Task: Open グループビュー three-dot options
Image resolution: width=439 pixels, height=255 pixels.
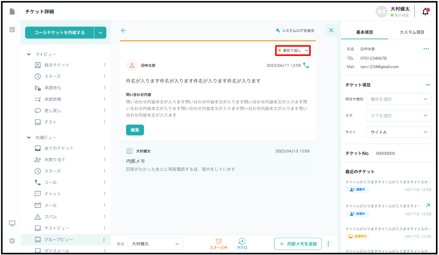Action: (x=104, y=240)
